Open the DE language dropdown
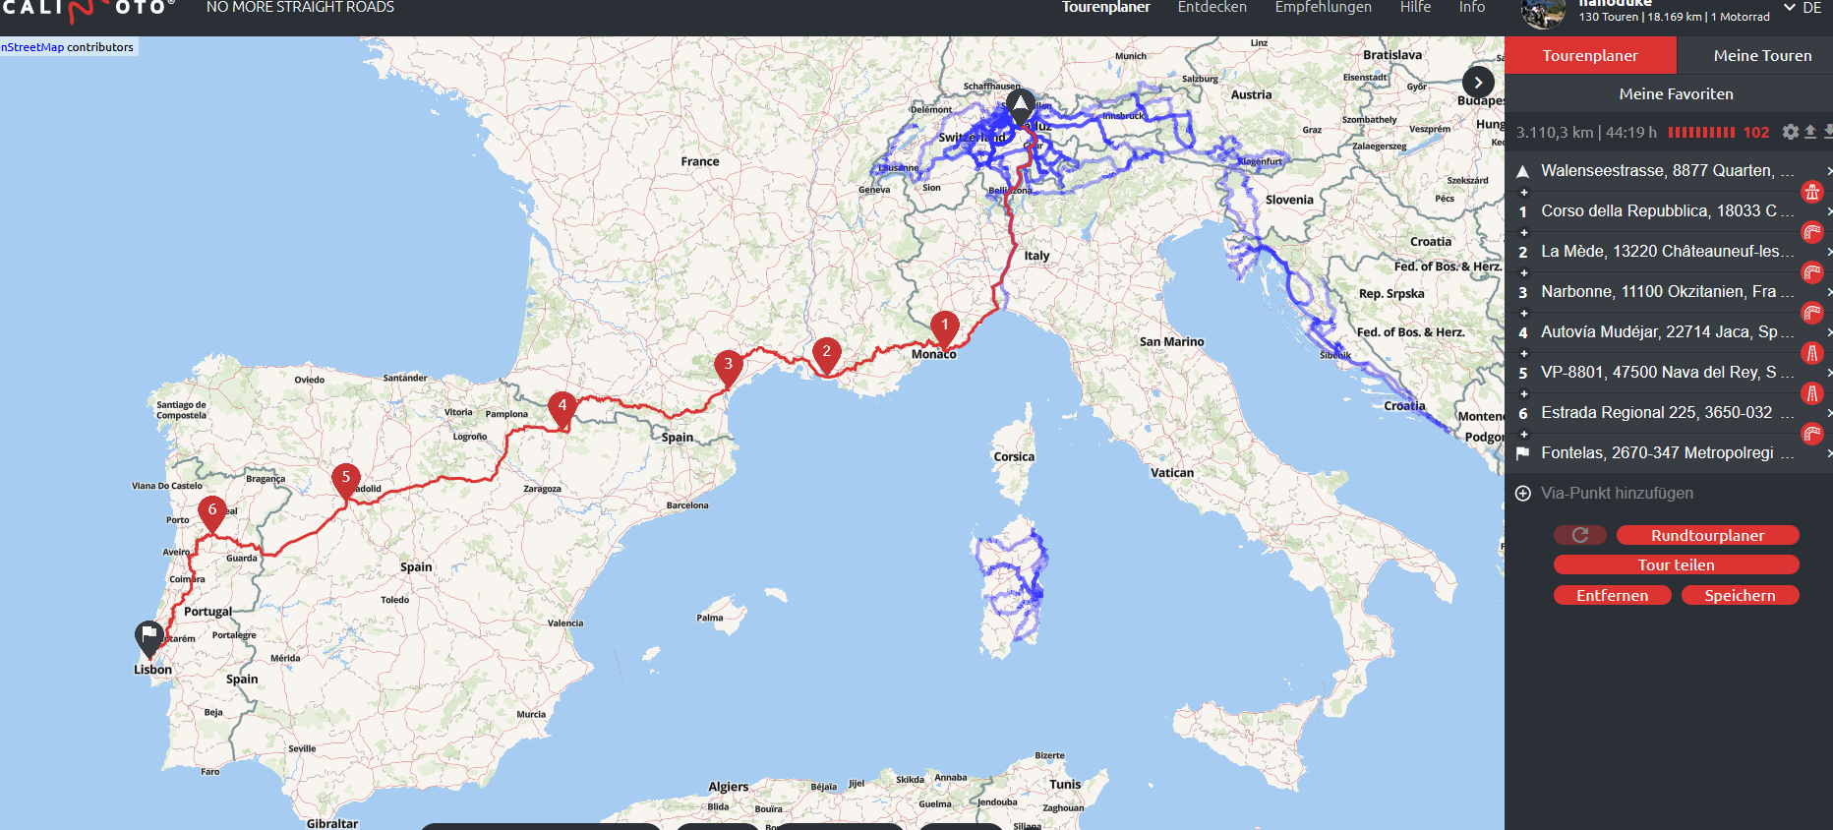 coord(1803,8)
